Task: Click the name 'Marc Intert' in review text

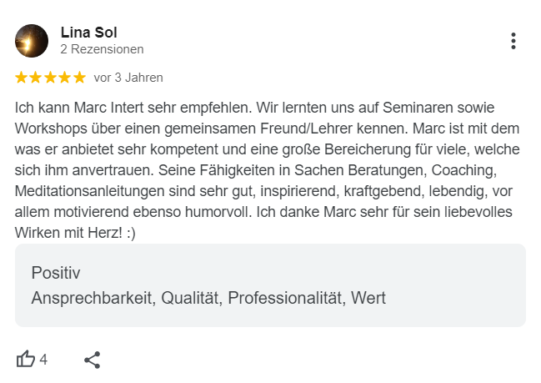Action: (x=108, y=108)
